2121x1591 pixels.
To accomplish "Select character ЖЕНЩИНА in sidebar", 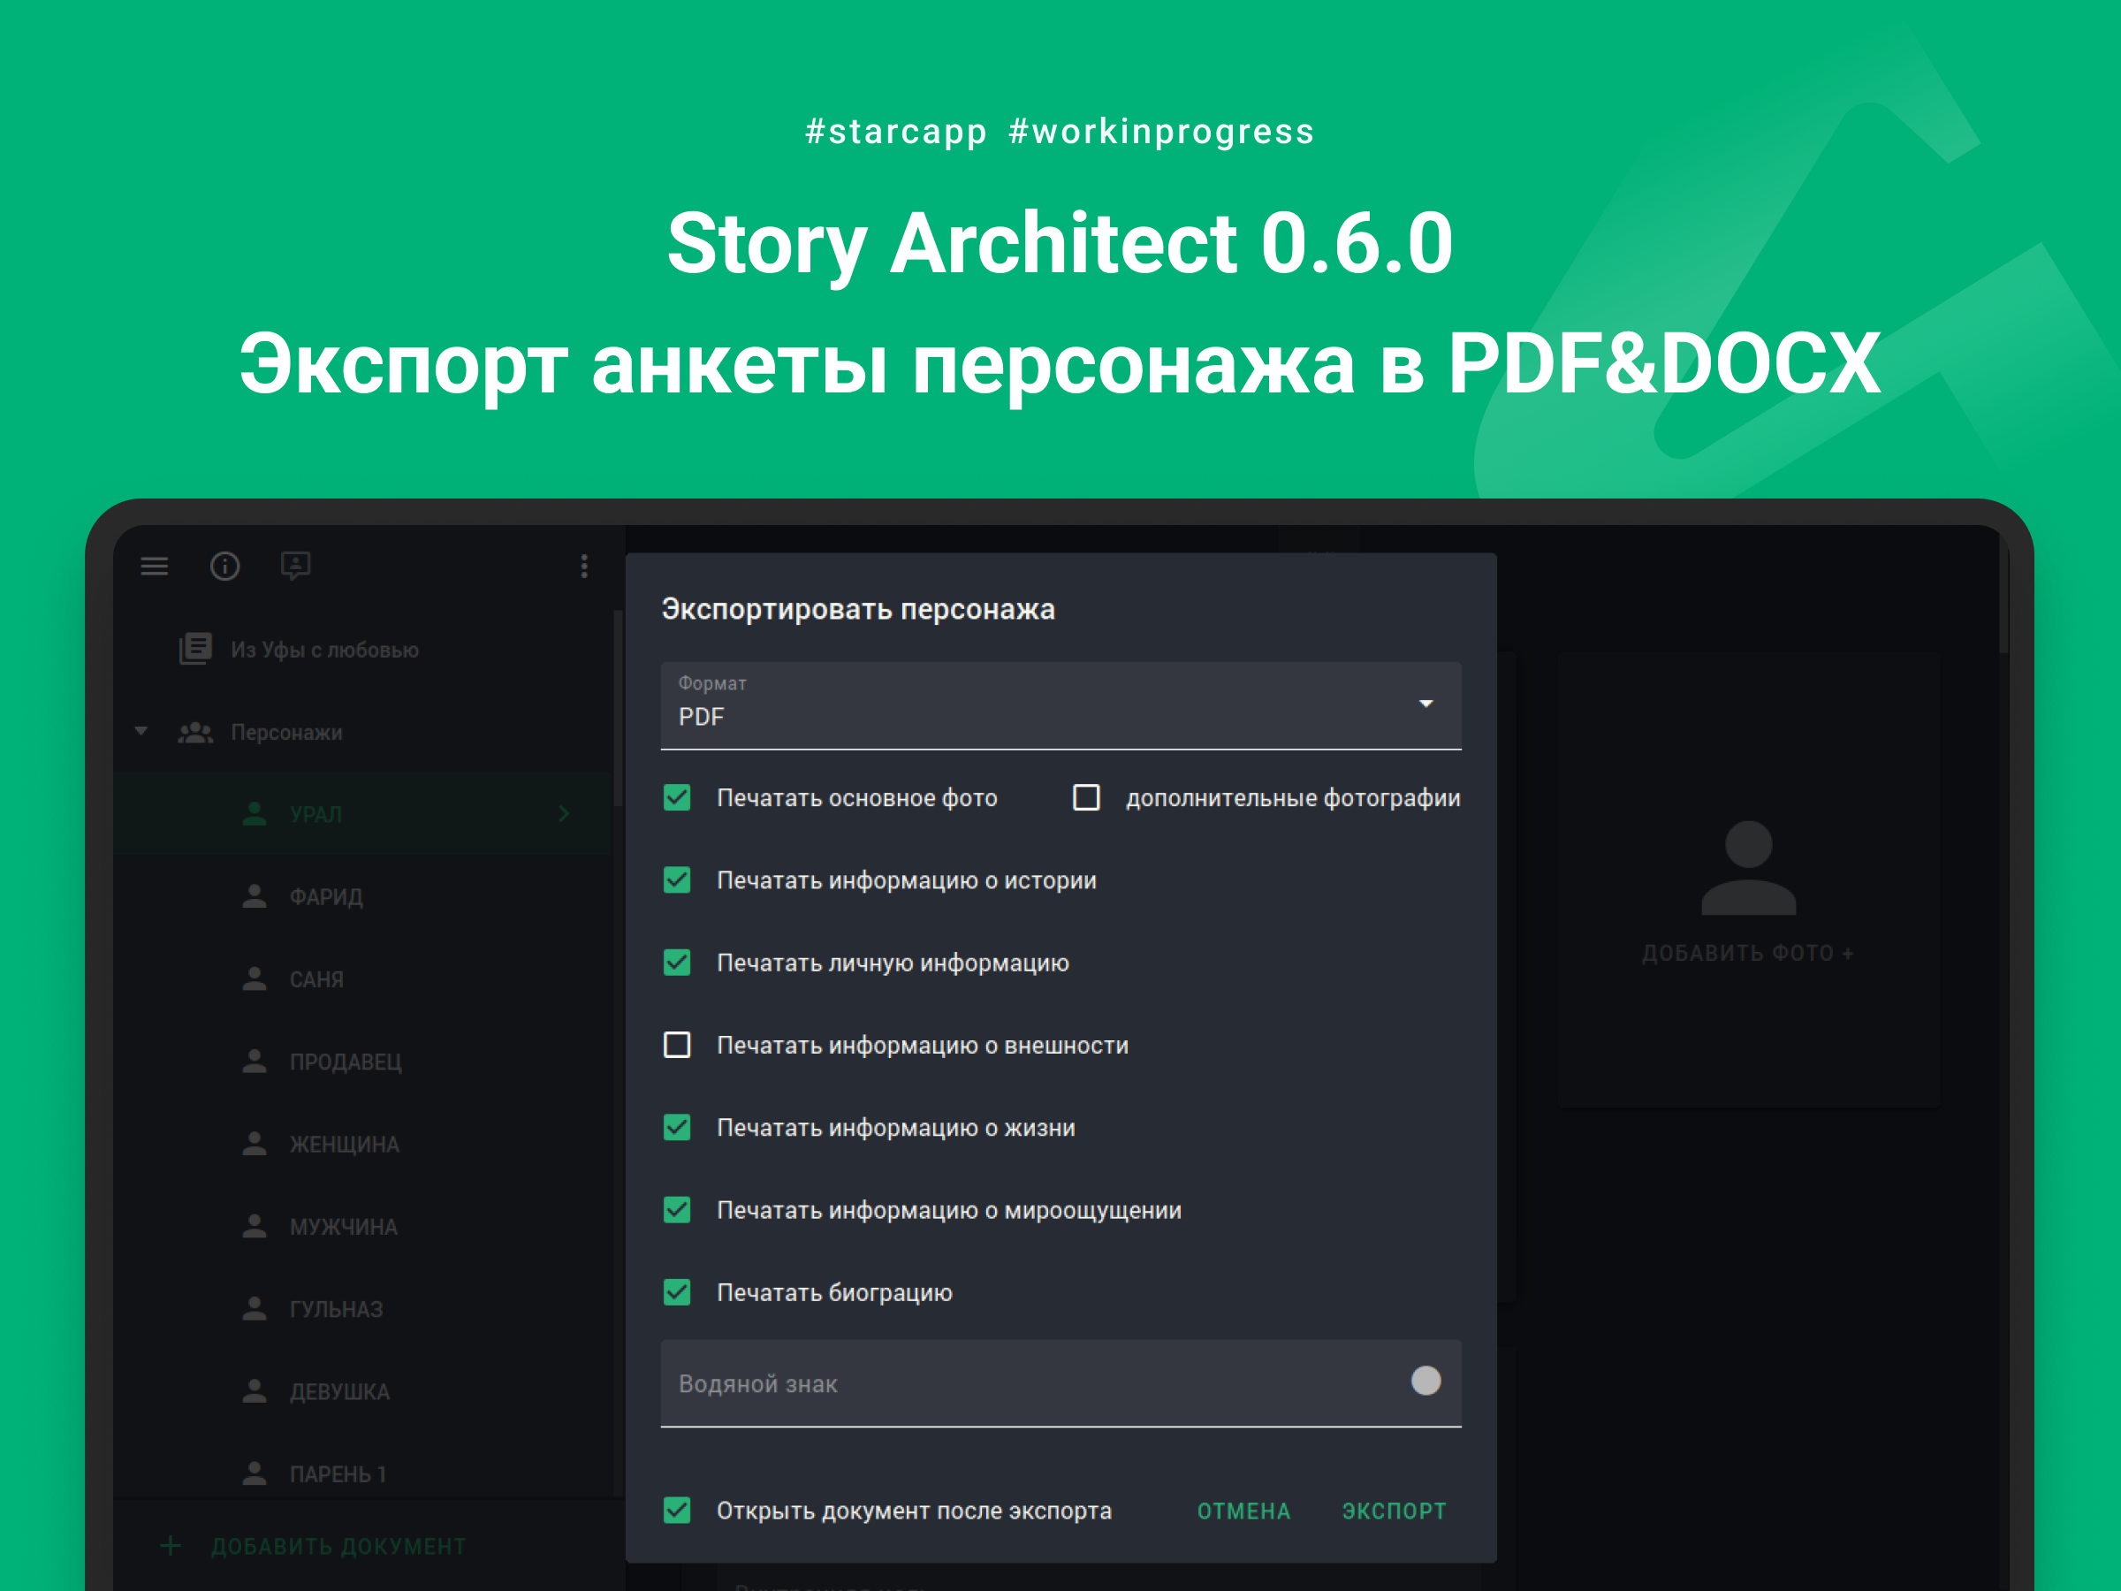I will click(x=364, y=1144).
